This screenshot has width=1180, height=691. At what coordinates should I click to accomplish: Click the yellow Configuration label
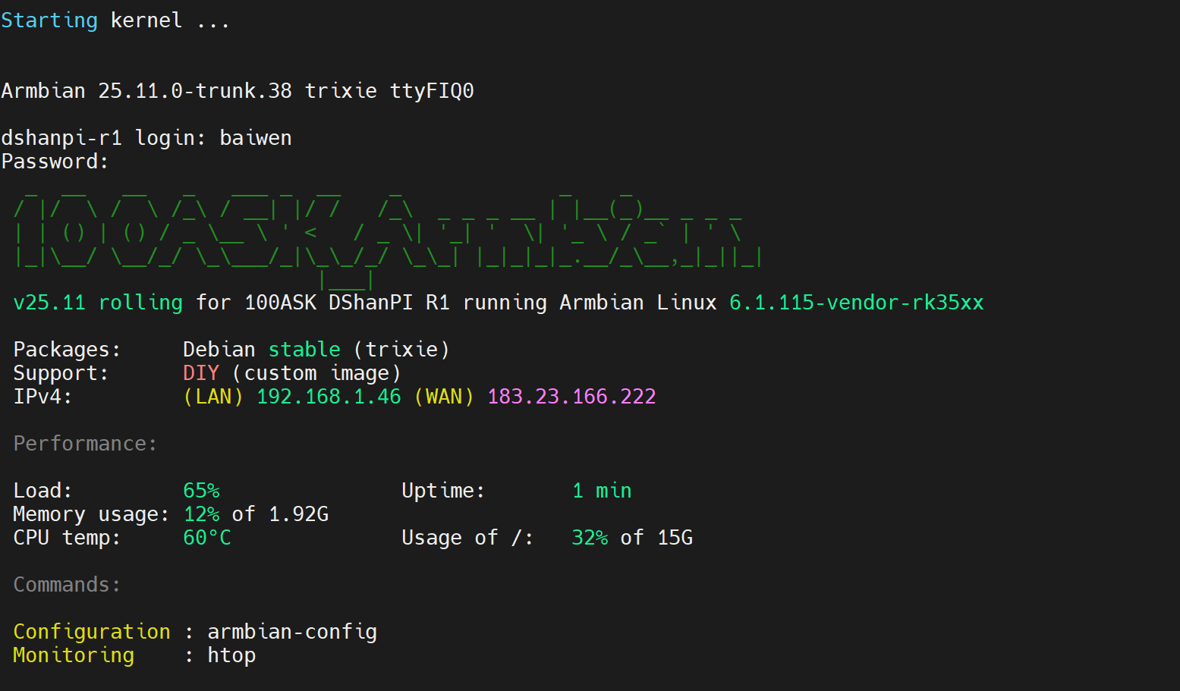(x=92, y=632)
